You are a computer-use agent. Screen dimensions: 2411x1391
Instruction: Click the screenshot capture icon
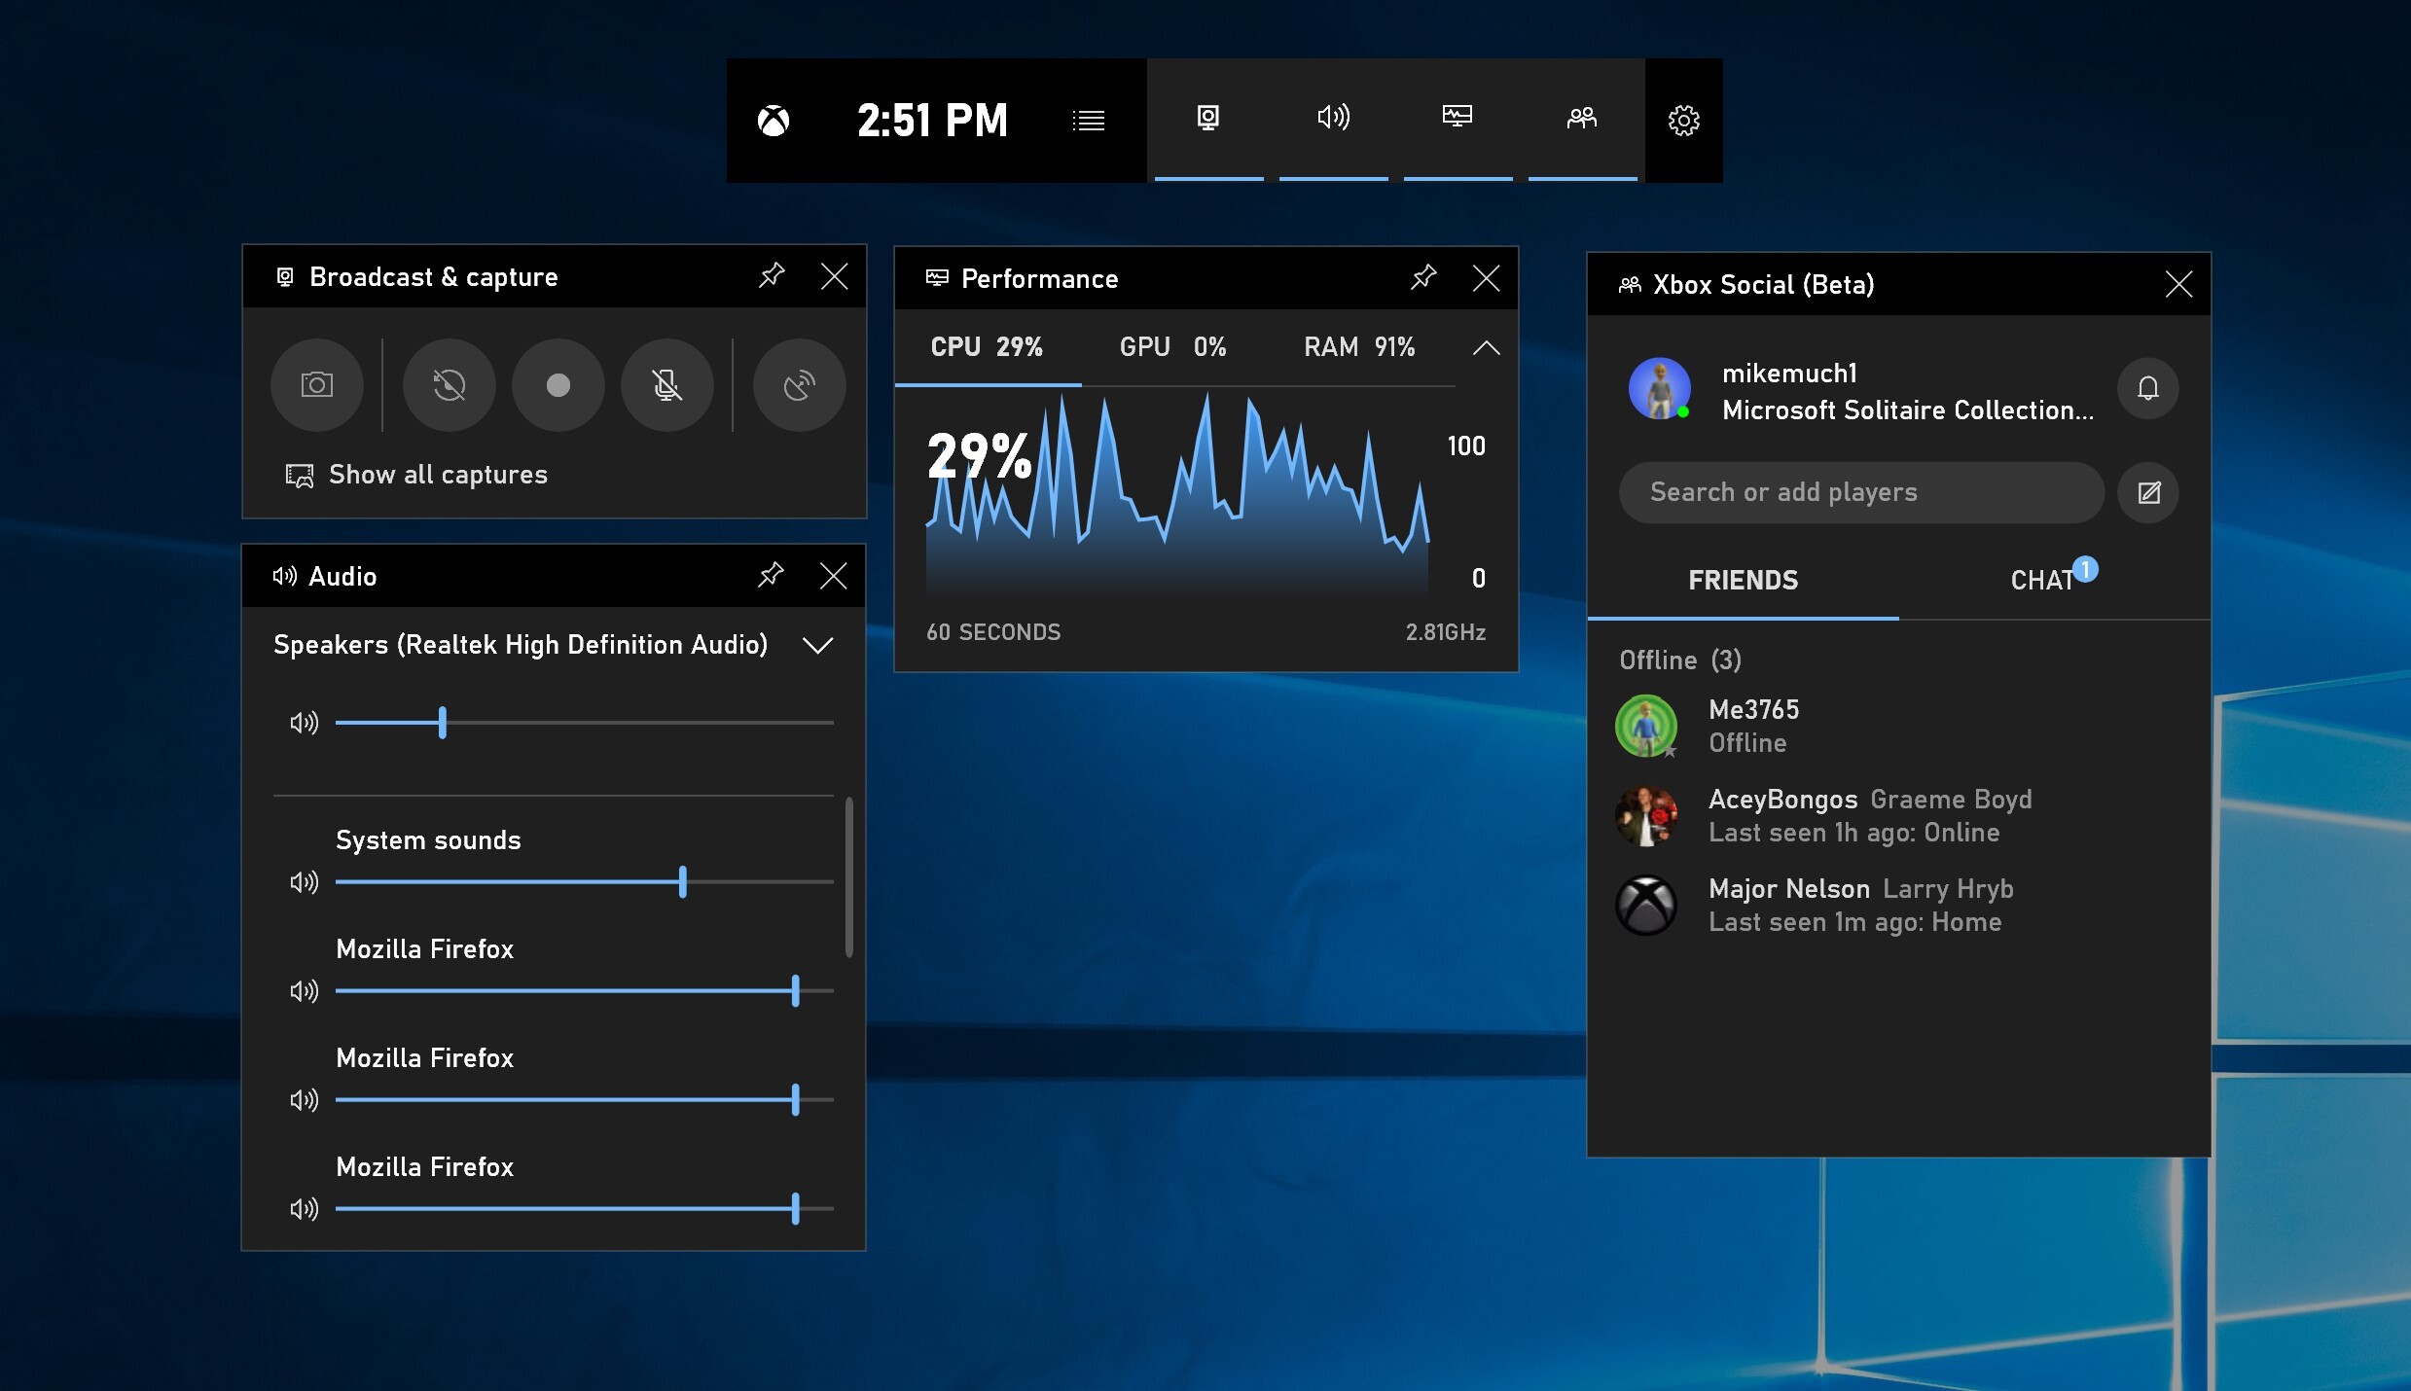tap(314, 382)
